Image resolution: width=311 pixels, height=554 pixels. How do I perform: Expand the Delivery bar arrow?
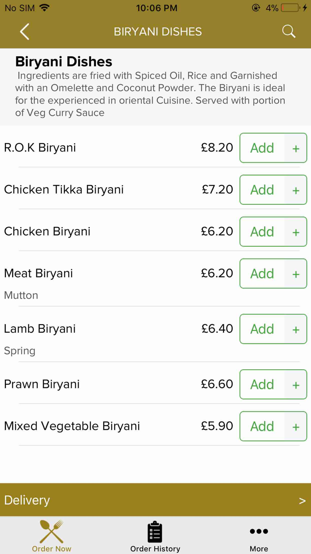tap(302, 501)
